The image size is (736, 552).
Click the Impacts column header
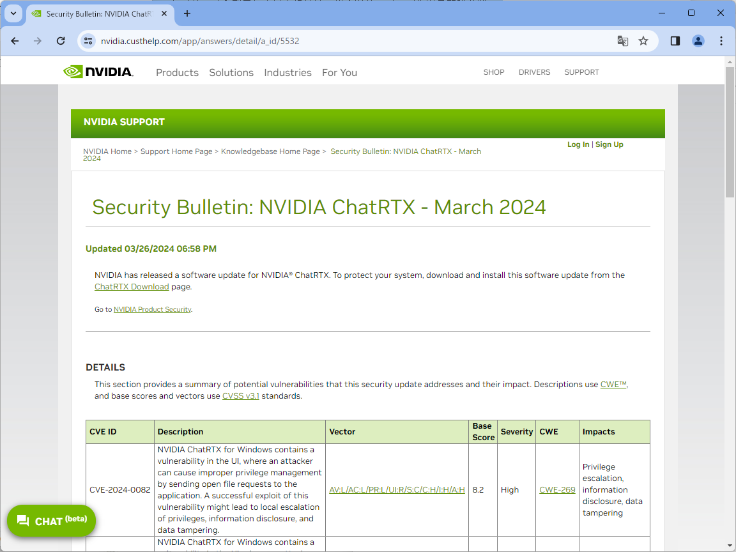pyautogui.click(x=614, y=431)
